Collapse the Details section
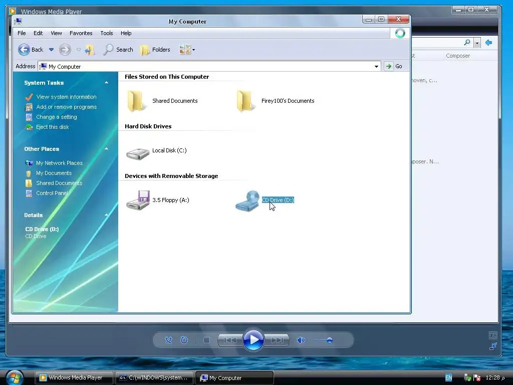 click(106, 215)
